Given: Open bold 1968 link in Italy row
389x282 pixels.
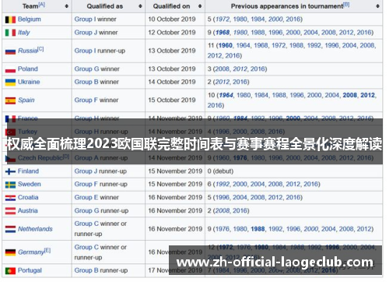Looking at the screenshot, I should [223, 33].
